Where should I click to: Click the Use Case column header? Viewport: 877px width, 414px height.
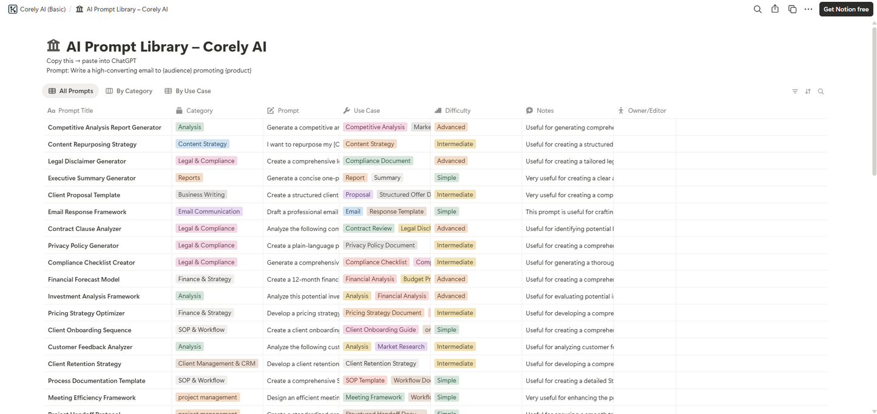(361, 110)
